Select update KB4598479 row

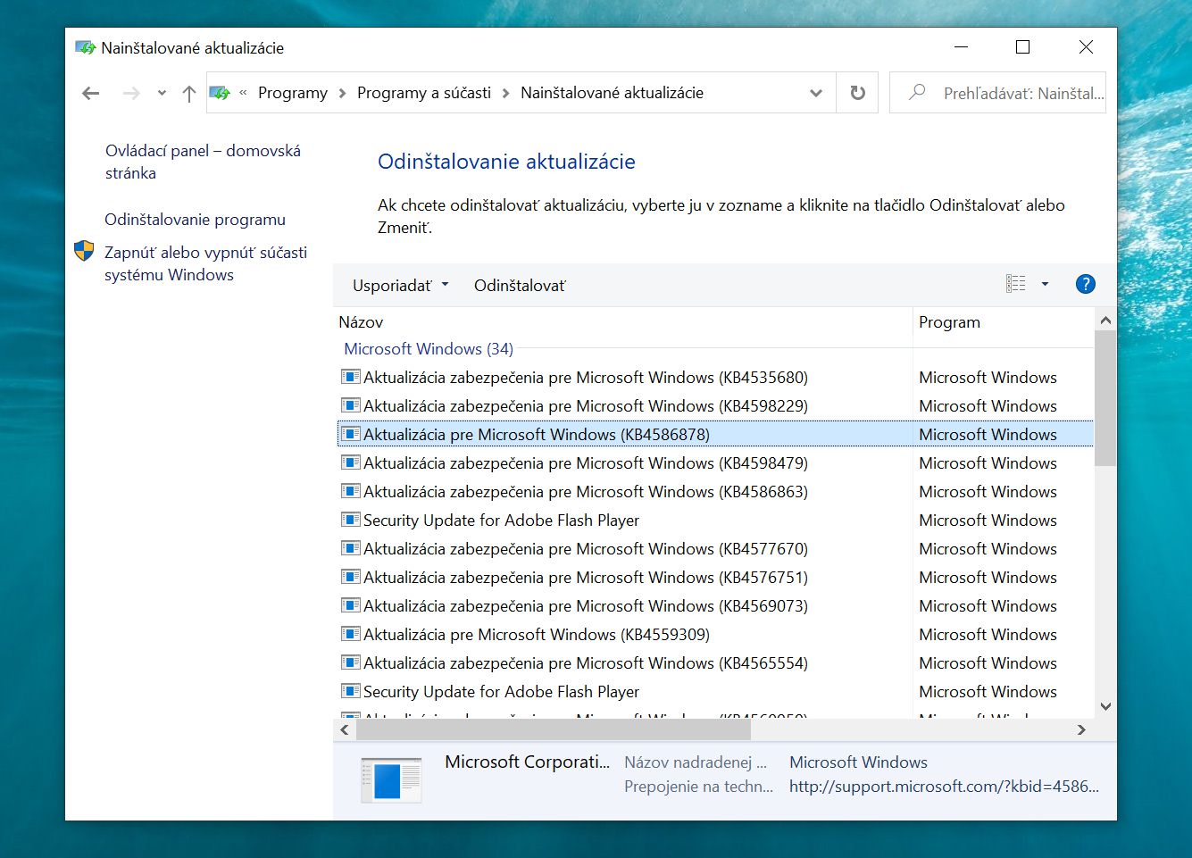[715, 463]
